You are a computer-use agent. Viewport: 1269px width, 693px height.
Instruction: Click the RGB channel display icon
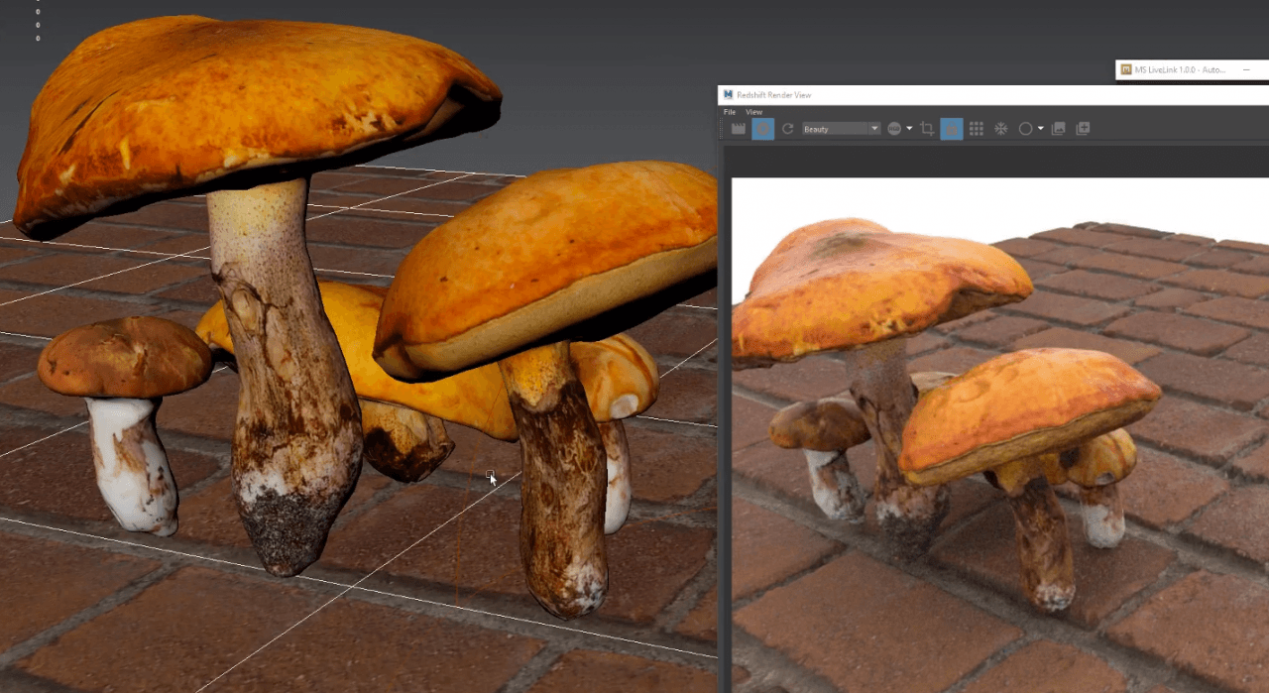pos(894,129)
